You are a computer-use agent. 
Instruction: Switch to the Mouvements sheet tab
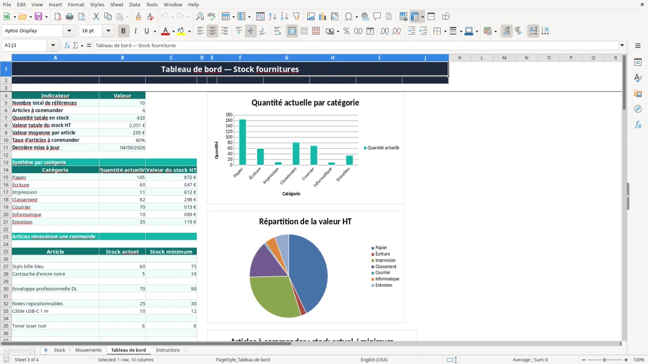click(x=88, y=350)
